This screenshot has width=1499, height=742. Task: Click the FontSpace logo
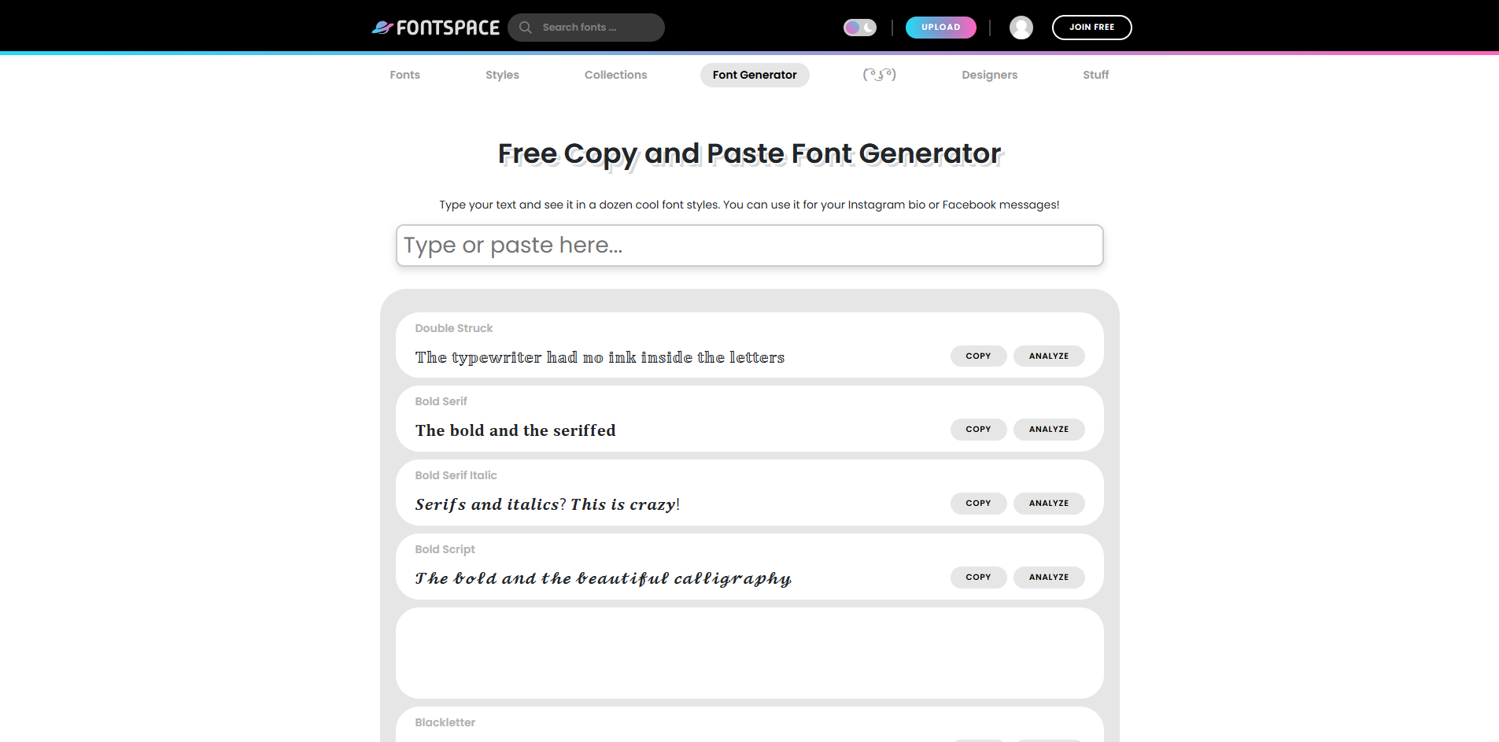[x=435, y=27]
